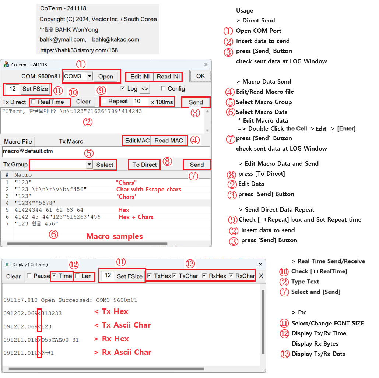Image resolution: width=379 pixels, height=378 pixels.
Task: Click the Macro column header
Action: click(112, 174)
